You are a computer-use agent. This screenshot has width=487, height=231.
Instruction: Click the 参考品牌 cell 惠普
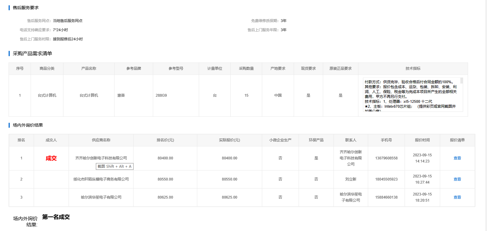[121, 95]
